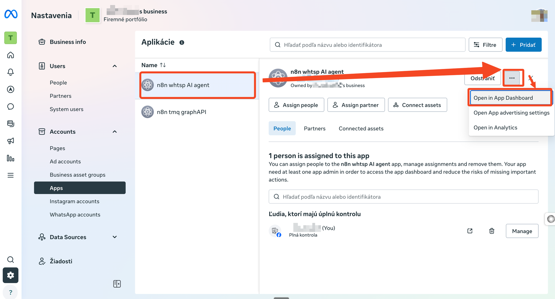This screenshot has height=299, width=555.
Task: Collapse the Accounts section chevron
Action: pyautogui.click(x=115, y=132)
